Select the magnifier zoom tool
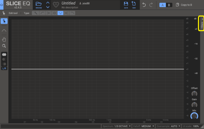This screenshot has height=129, width=204. pyautogui.click(x=4, y=46)
